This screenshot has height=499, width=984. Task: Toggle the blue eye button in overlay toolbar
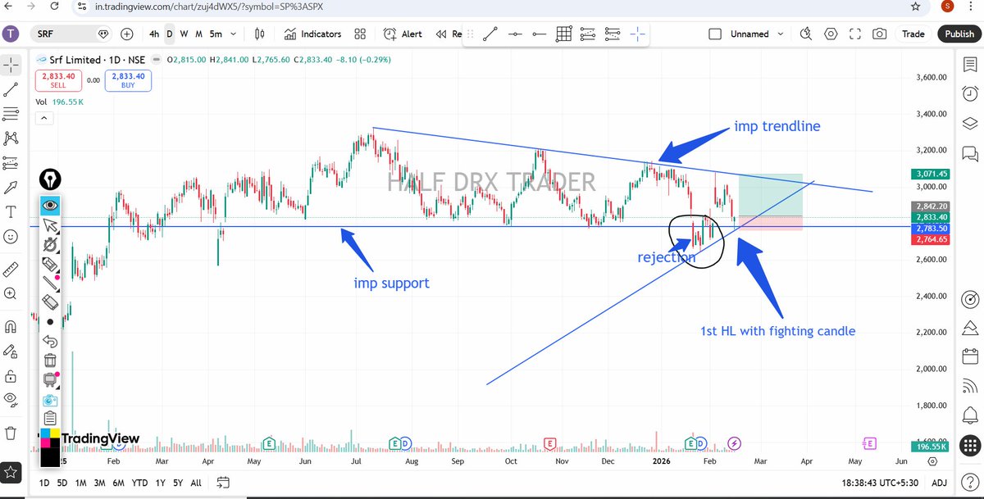[50, 205]
